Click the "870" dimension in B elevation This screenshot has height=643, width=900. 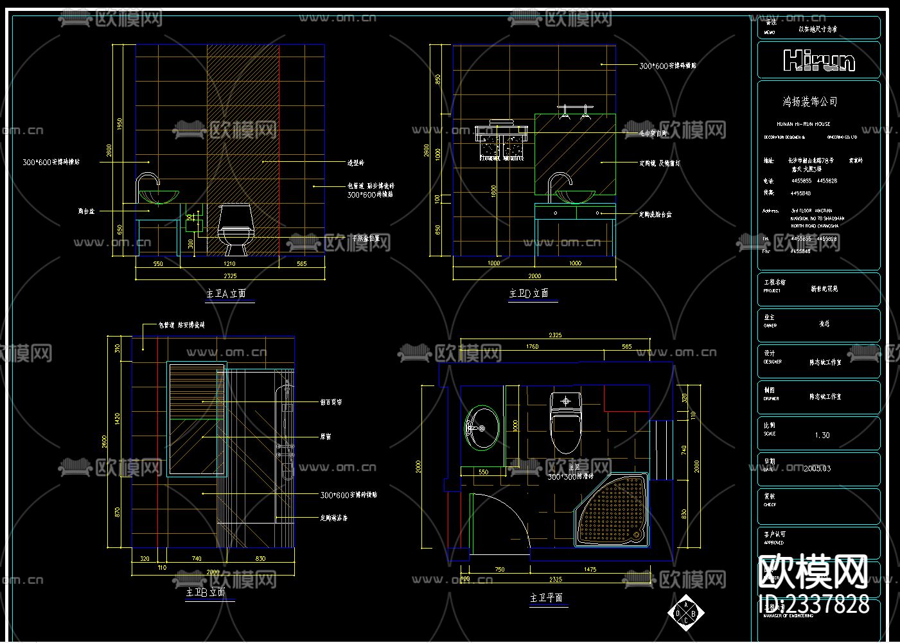point(117,512)
